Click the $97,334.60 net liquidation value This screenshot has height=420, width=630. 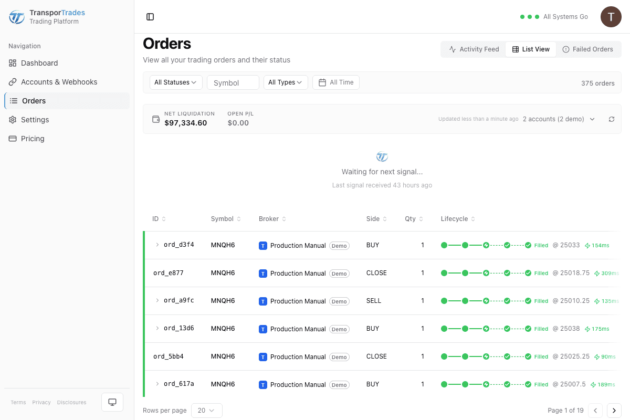click(x=186, y=123)
